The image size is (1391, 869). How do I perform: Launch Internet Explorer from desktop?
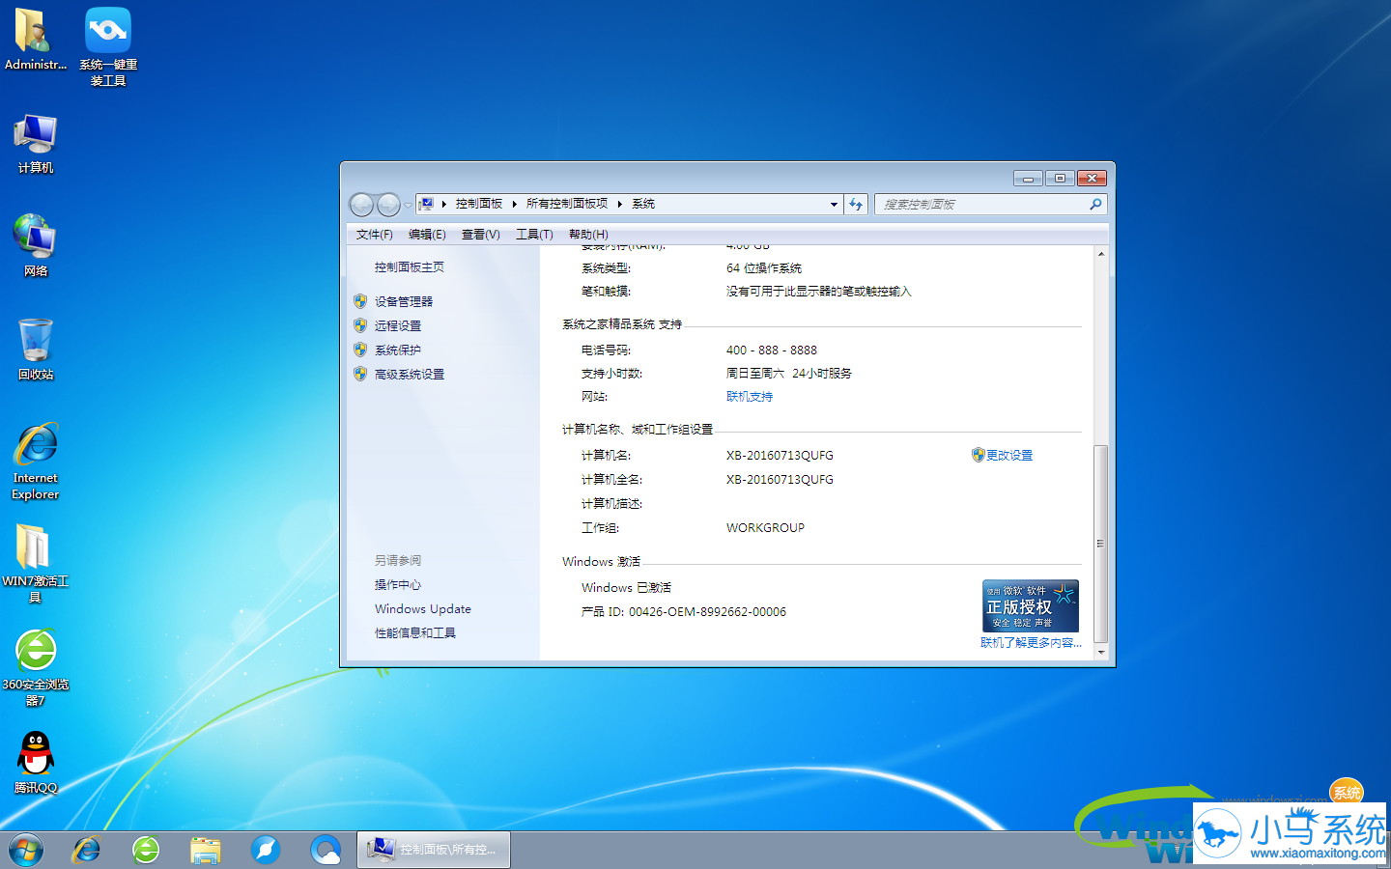click(35, 461)
